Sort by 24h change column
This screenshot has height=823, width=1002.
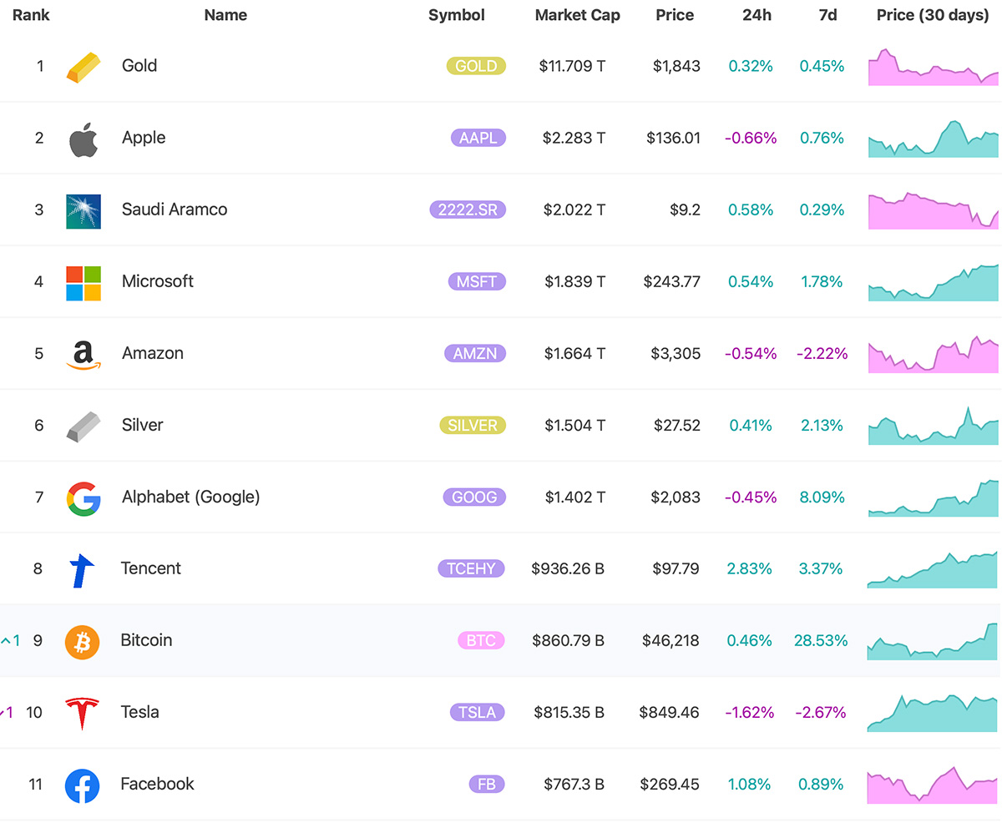[x=757, y=16]
